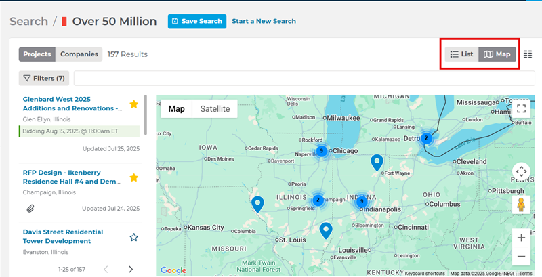Toggle fullscreen map view
Screen dimensions: 542x277
point(521,108)
